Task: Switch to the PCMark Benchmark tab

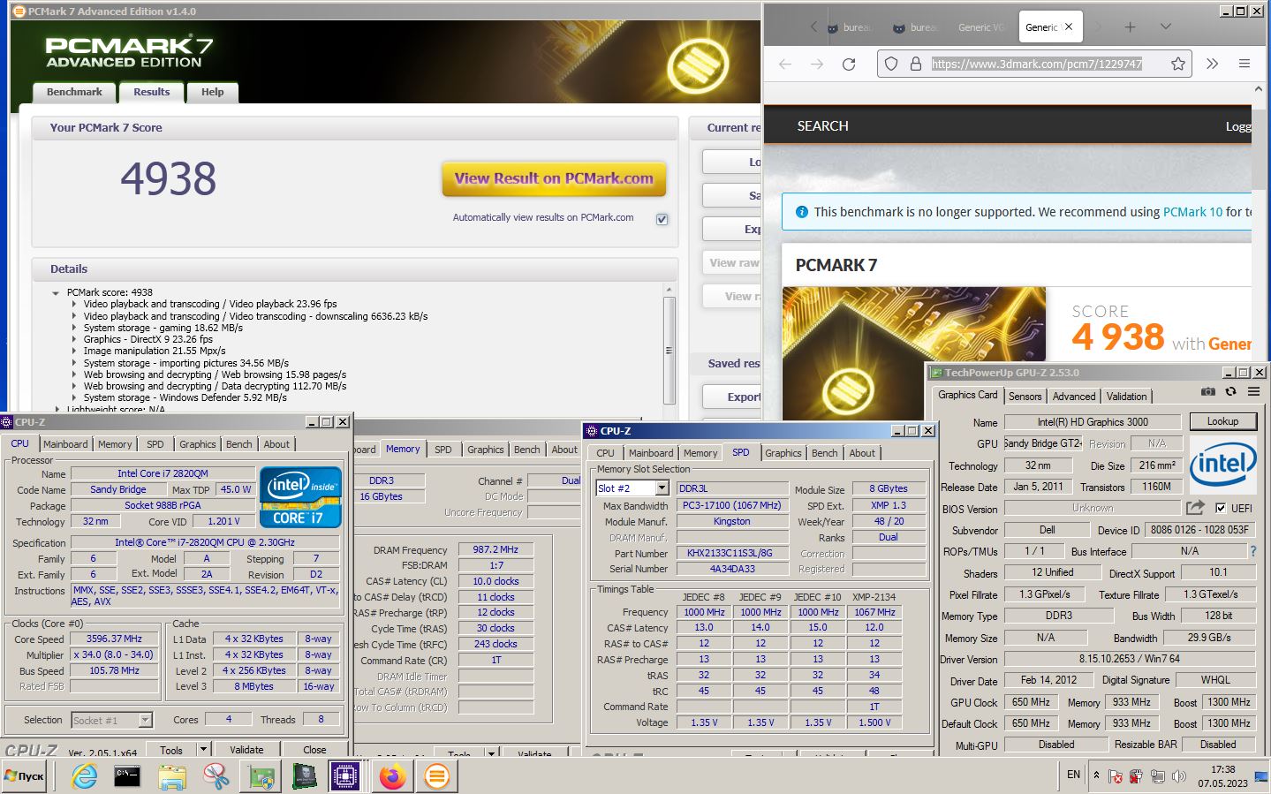Action: click(74, 92)
